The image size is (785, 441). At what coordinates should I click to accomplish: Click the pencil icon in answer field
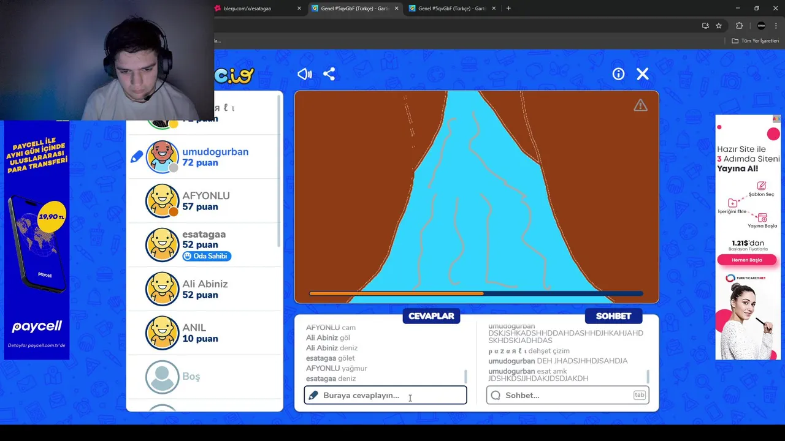click(x=313, y=395)
